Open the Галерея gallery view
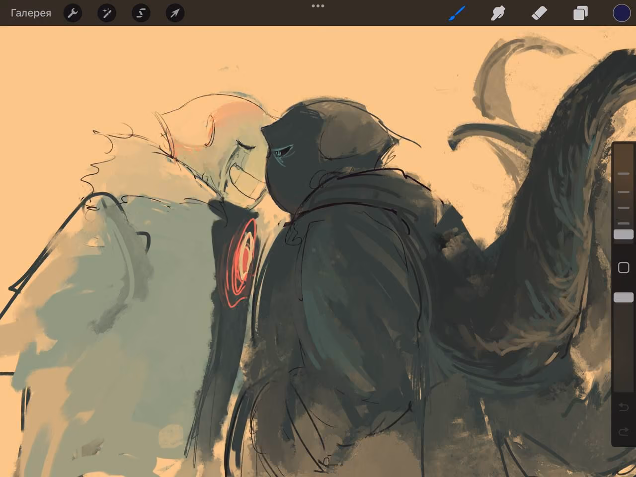The width and height of the screenshot is (636, 477). (x=31, y=13)
